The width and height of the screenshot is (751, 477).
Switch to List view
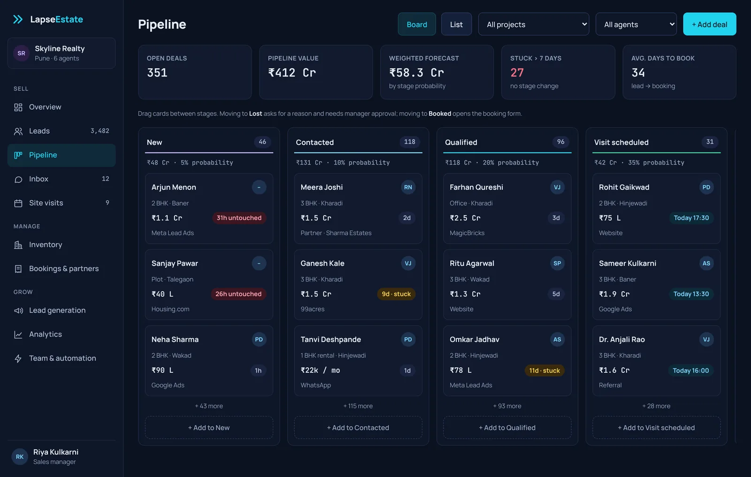[456, 24]
